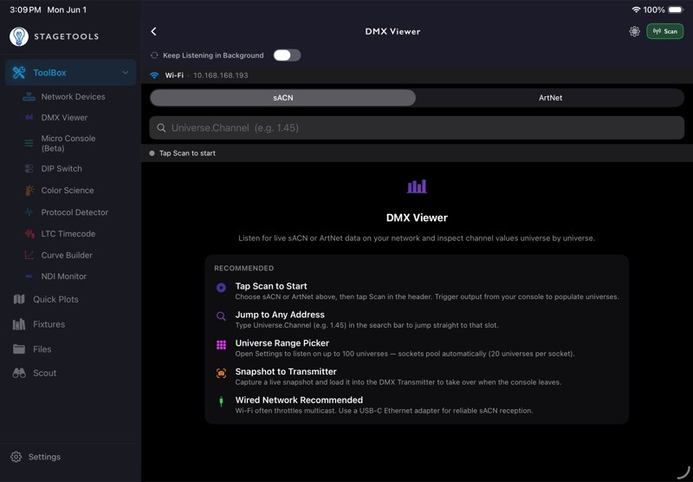
Task: Click the background listening refresh icon
Action: pyautogui.click(x=154, y=55)
